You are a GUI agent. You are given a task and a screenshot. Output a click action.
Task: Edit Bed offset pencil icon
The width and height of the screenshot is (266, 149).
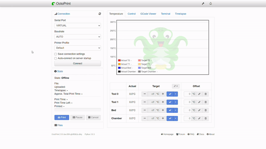[199, 110]
